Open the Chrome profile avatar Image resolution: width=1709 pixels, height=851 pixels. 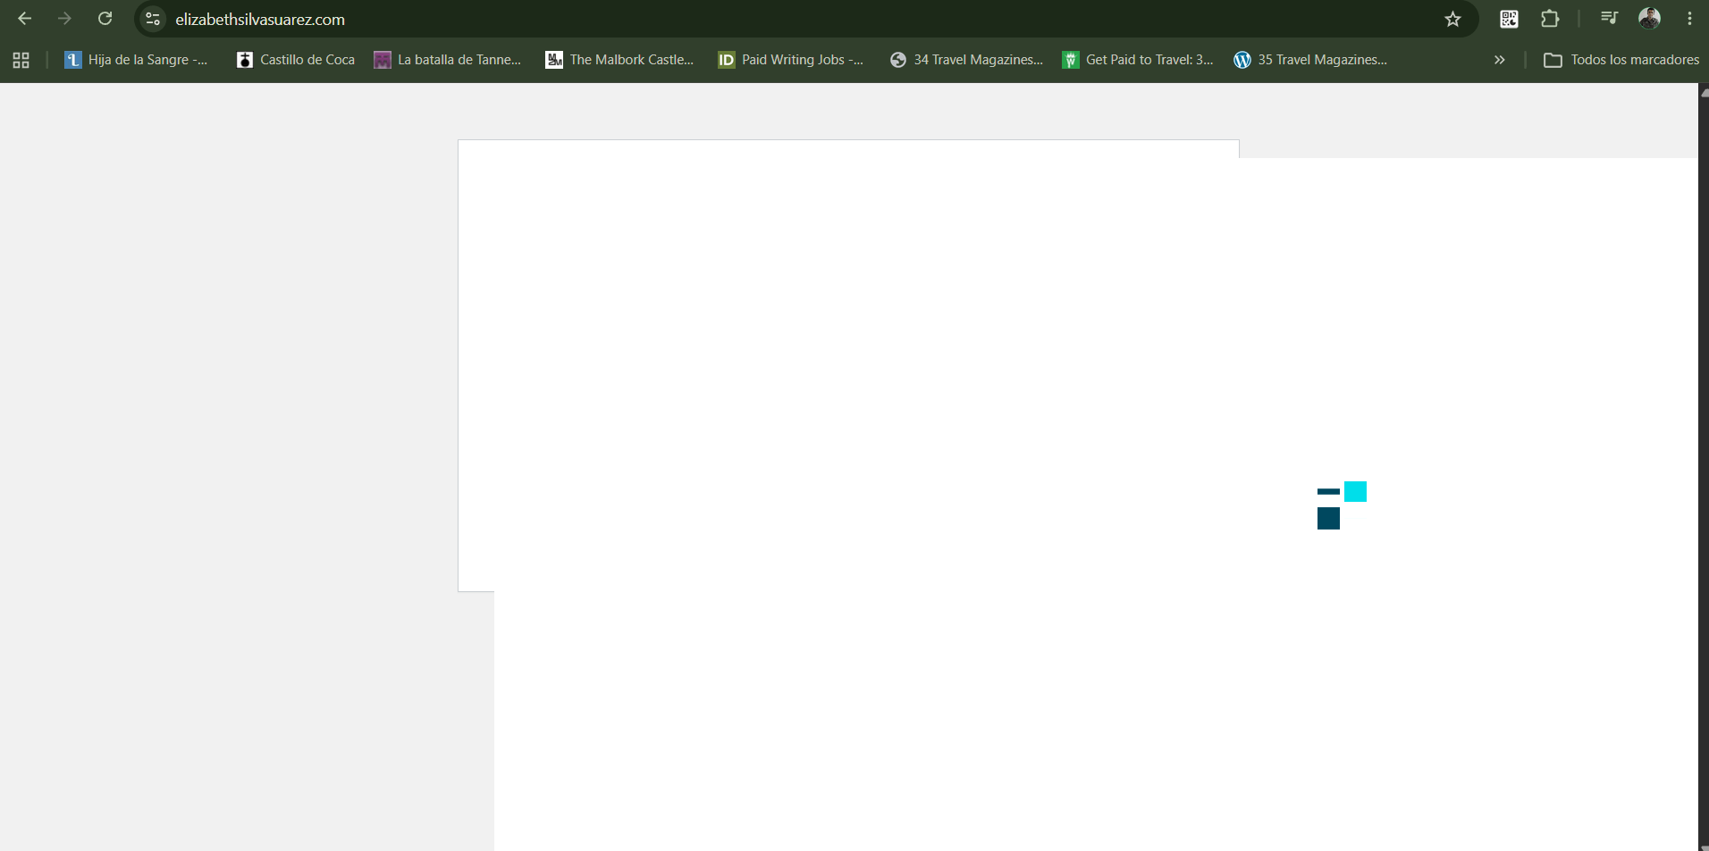(1649, 19)
